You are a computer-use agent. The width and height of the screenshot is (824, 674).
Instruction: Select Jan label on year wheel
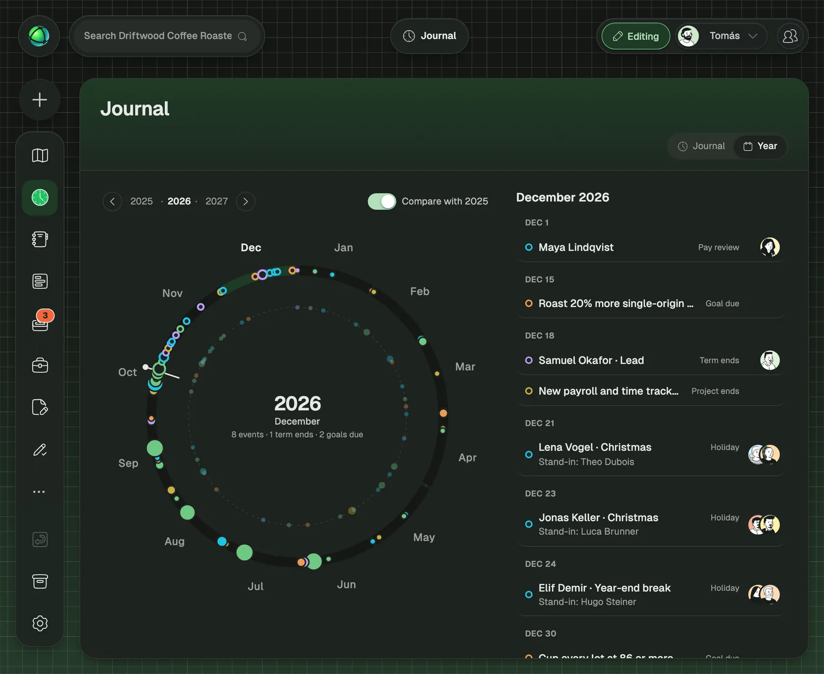coord(343,248)
